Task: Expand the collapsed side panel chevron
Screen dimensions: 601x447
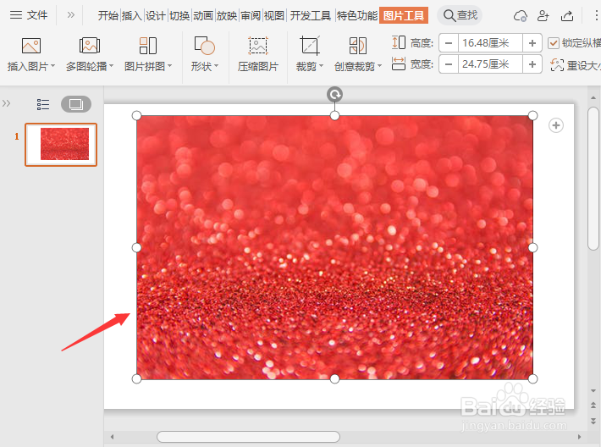Action: pyautogui.click(x=6, y=103)
